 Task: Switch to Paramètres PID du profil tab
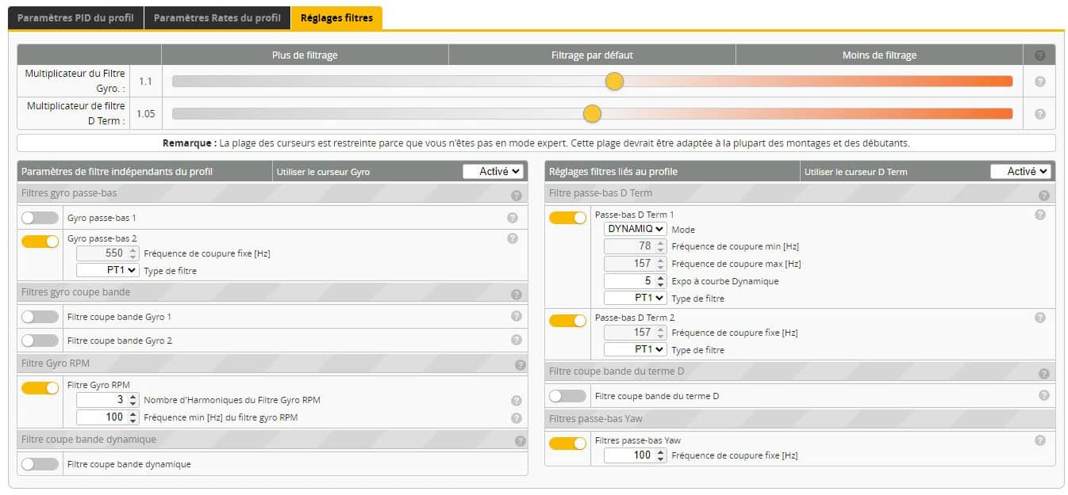coord(76,18)
